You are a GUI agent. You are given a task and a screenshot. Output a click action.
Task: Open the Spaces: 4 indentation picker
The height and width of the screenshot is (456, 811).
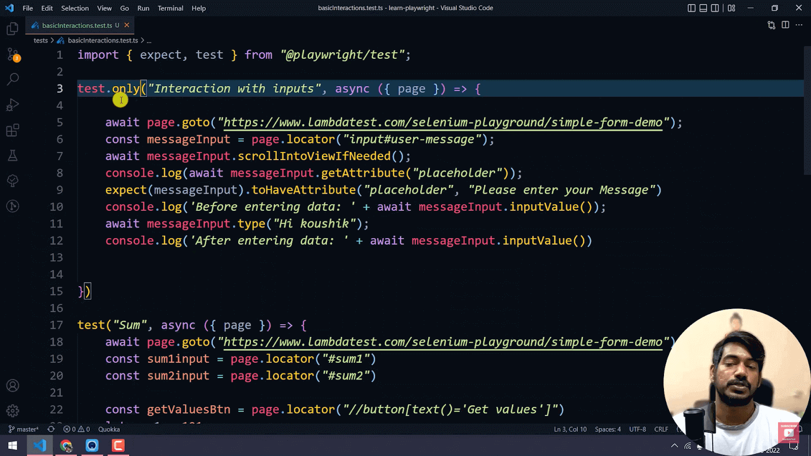point(607,429)
